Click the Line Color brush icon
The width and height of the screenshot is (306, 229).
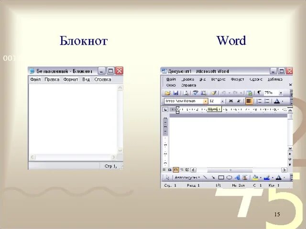267,177
